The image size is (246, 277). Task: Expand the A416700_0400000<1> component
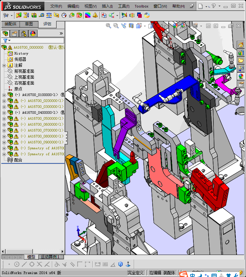(4, 113)
